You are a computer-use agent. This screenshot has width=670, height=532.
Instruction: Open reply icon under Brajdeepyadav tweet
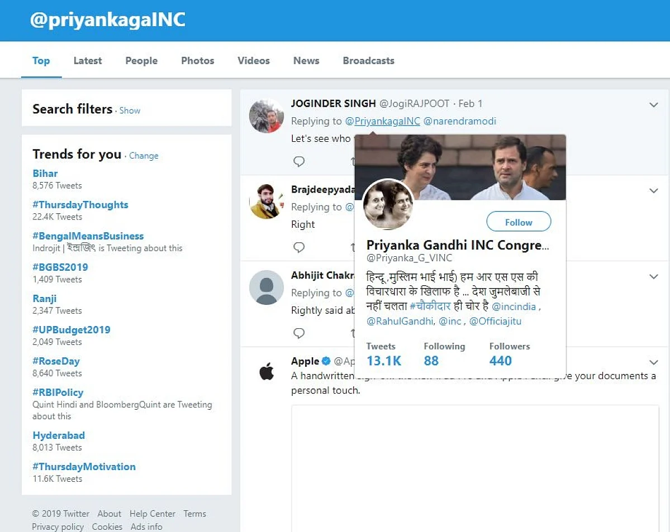click(x=299, y=247)
